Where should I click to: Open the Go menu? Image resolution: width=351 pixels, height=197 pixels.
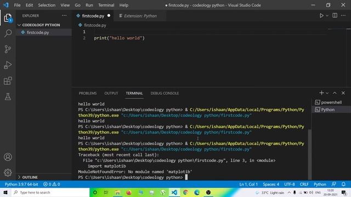(x=77, y=5)
